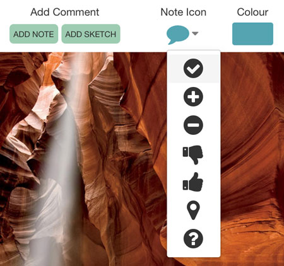The image size is (284, 266).
Task: Click the teal speech bubble icon
Action: click(178, 35)
